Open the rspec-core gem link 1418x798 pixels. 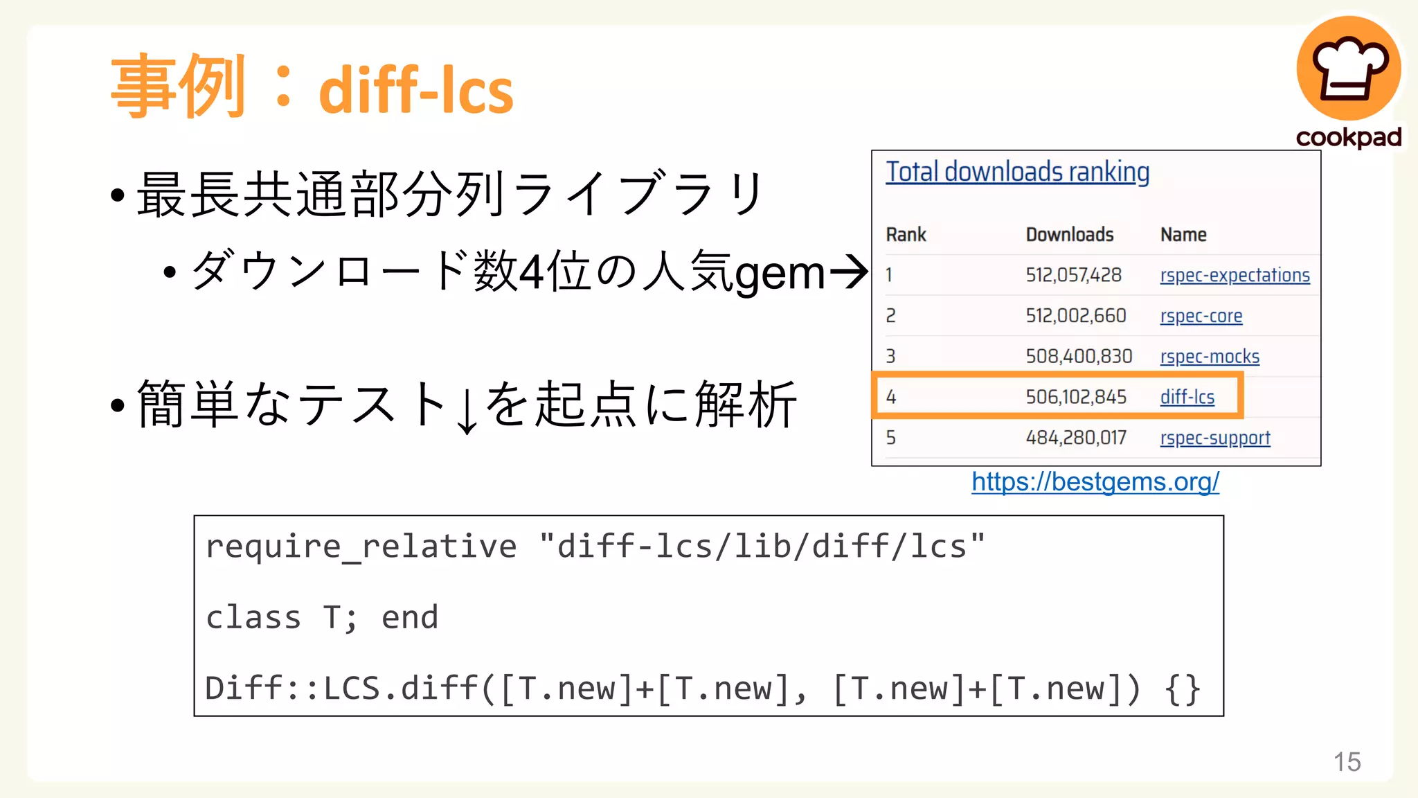click(1201, 316)
